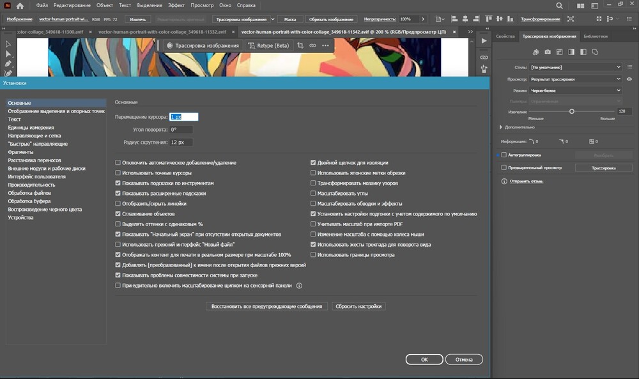Click the eye icon next to Просмотр dropdown
The height and width of the screenshot is (379, 639).
(629, 79)
